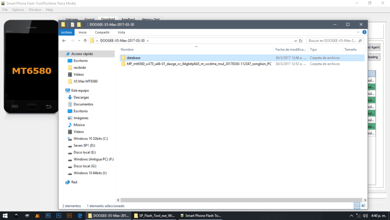Open Explorer help question mark icon

(364, 32)
